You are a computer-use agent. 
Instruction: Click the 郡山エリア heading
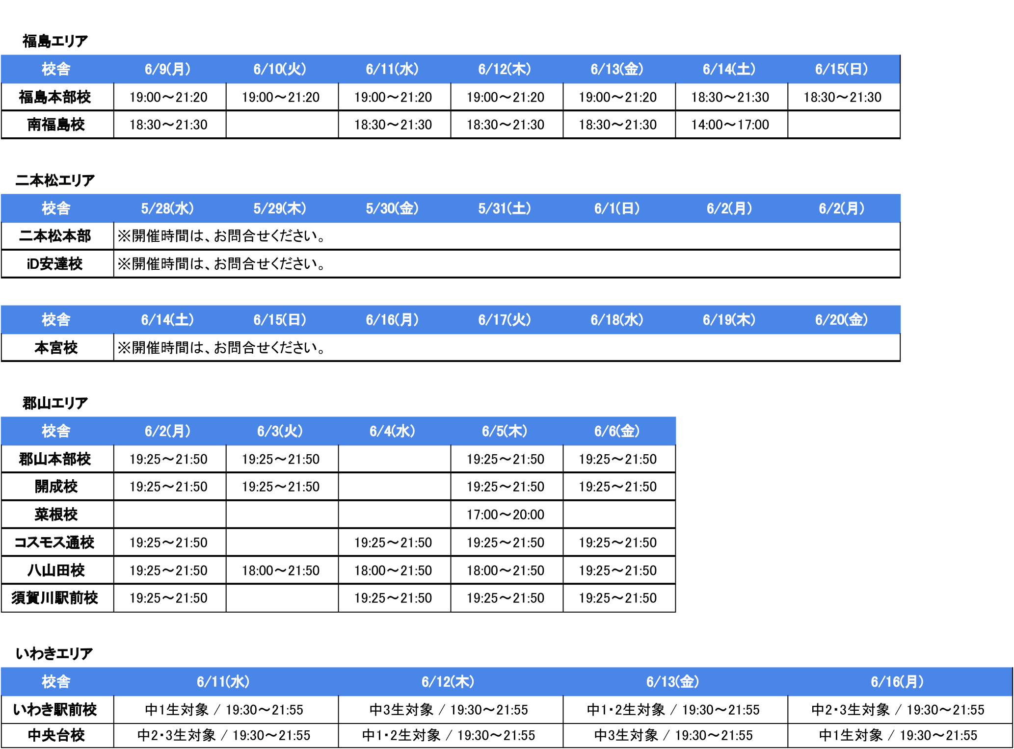pyautogui.click(x=55, y=403)
